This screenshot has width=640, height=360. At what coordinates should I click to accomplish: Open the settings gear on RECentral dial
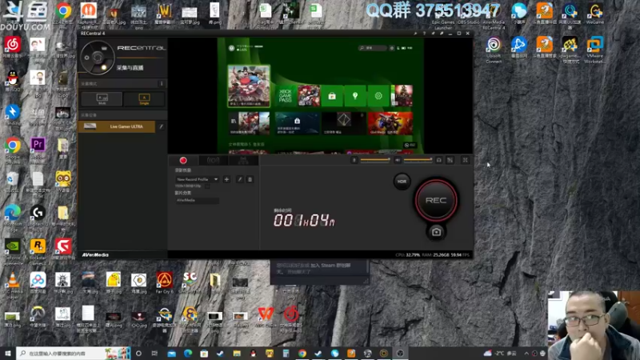point(86,58)
